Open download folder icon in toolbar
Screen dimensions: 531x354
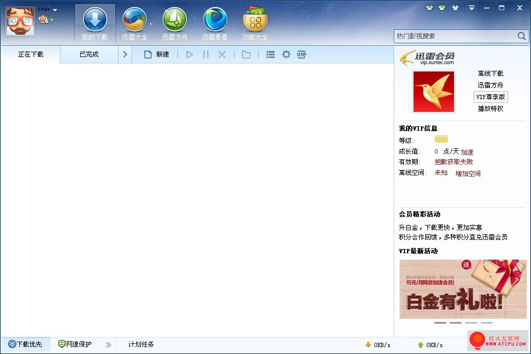pyautogui.click(x=246, y=54)
